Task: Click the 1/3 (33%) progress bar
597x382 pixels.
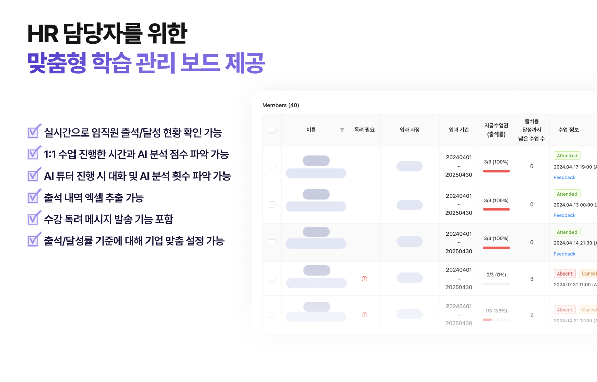Action: click(496, 320)
